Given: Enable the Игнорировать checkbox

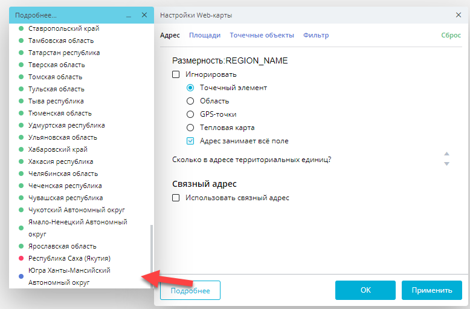Looking at the screenshot, I should [176, 74].
